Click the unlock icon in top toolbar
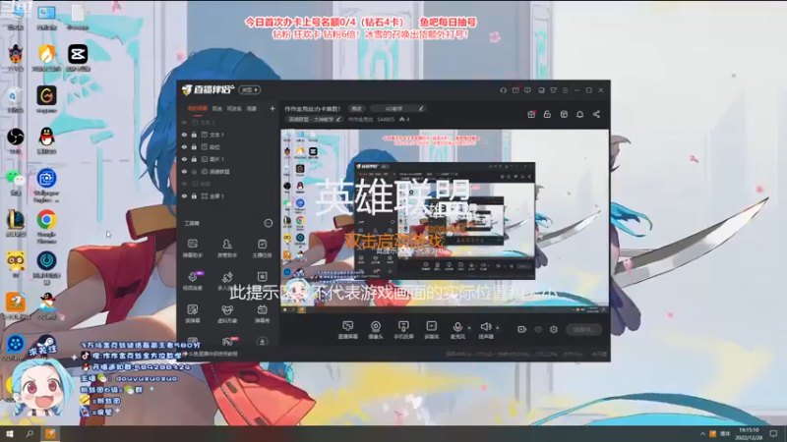Screen dimensions: 787x442 click(547, 114)
